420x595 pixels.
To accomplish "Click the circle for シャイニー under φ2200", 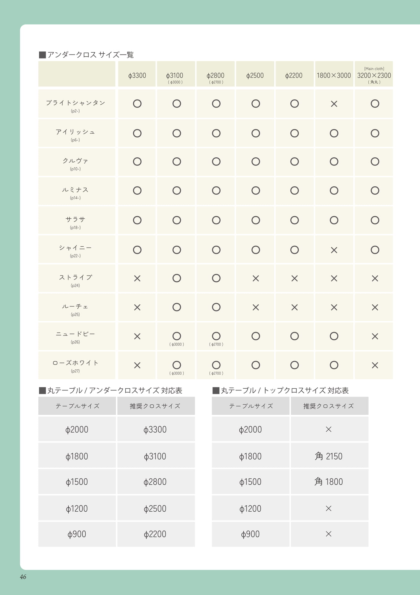I will (x=294, y=250).
